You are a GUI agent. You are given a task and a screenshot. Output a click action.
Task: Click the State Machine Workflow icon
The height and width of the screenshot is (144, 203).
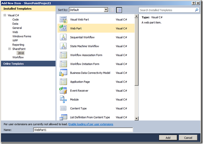[63, 46]
